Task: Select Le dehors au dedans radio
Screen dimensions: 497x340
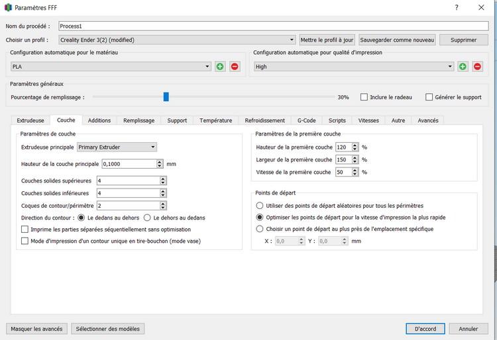Action: point(147,218)
